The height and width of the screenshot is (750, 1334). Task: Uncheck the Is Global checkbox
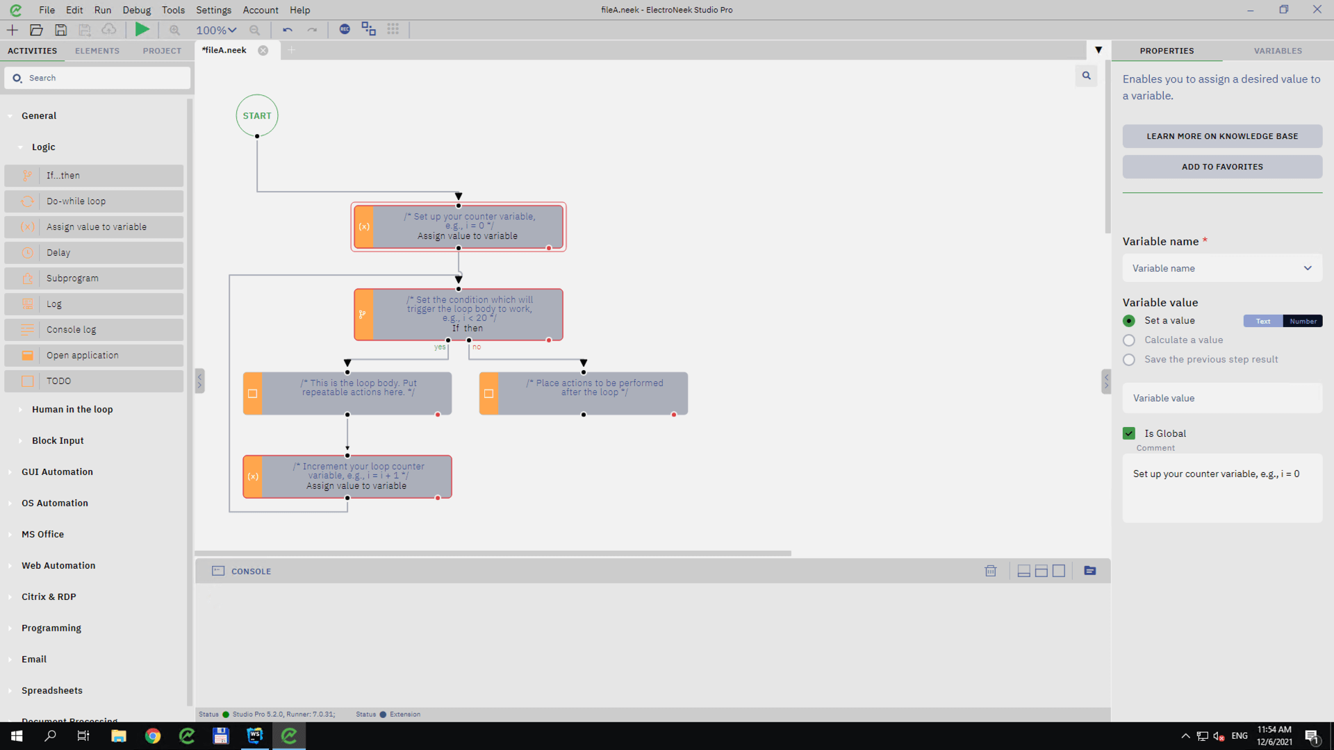[1129, 433]
